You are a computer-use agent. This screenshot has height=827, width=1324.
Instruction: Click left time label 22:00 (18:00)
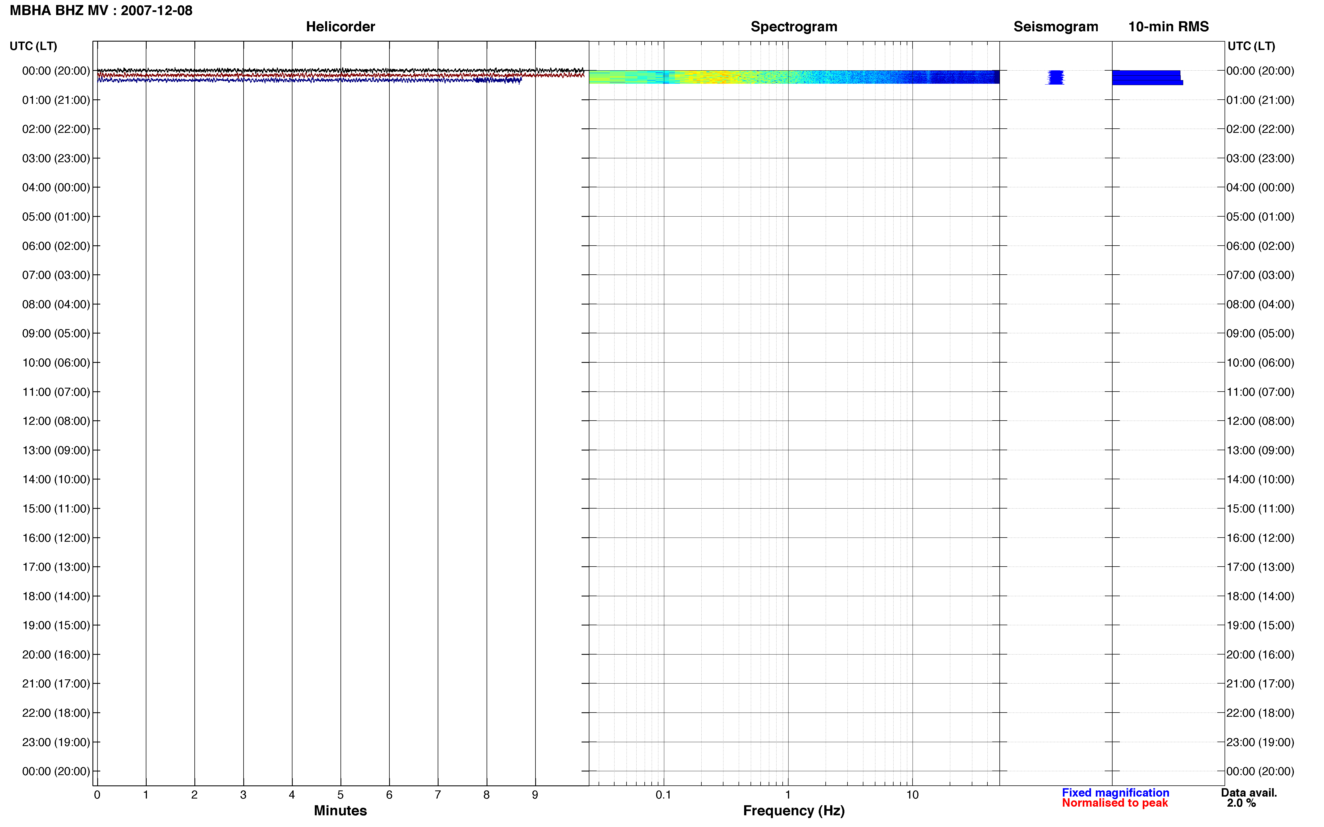click(56, 713)
